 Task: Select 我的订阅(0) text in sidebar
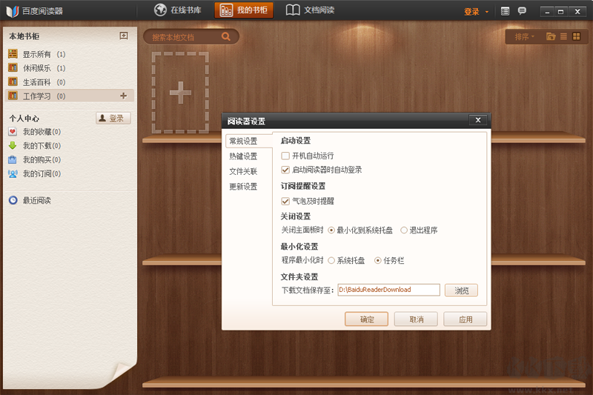point(42,173)
